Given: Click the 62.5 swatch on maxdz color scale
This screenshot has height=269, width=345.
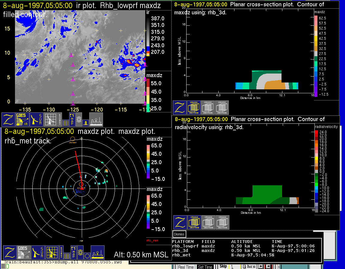Looking at the screenshot, I should click(316, 18).
